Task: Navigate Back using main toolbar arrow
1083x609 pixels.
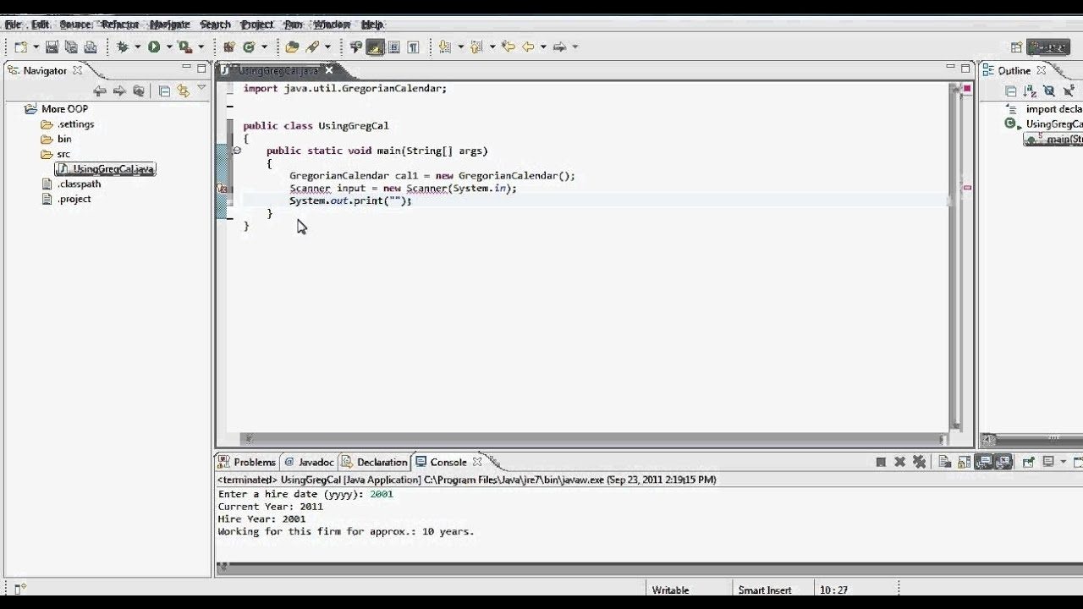Action: [529, 47]
